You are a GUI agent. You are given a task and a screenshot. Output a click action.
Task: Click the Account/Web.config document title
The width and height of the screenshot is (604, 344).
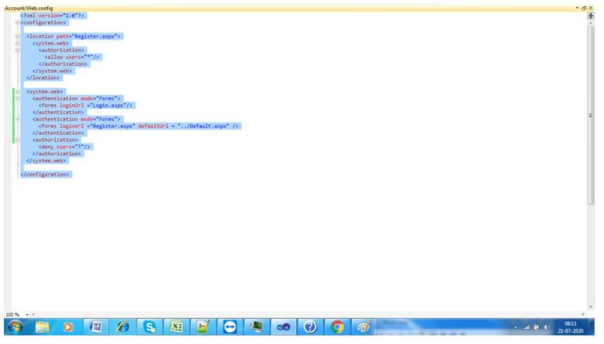pos(29,8)
